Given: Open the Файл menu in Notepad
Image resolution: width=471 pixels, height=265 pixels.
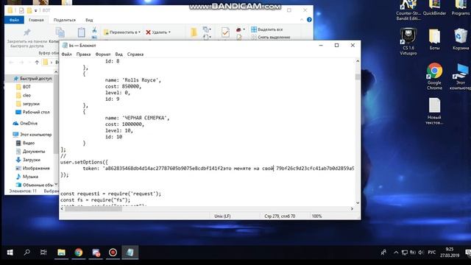Looking at the screenshot, I should [x=66, y=54].
